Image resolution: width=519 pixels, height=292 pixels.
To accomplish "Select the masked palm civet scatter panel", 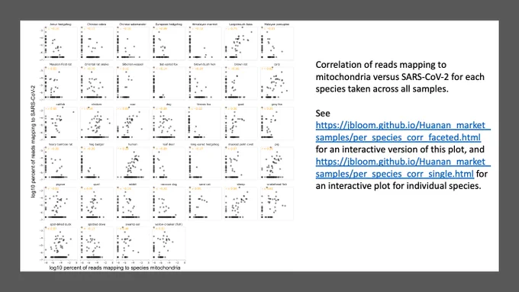I will pos(241,162).
